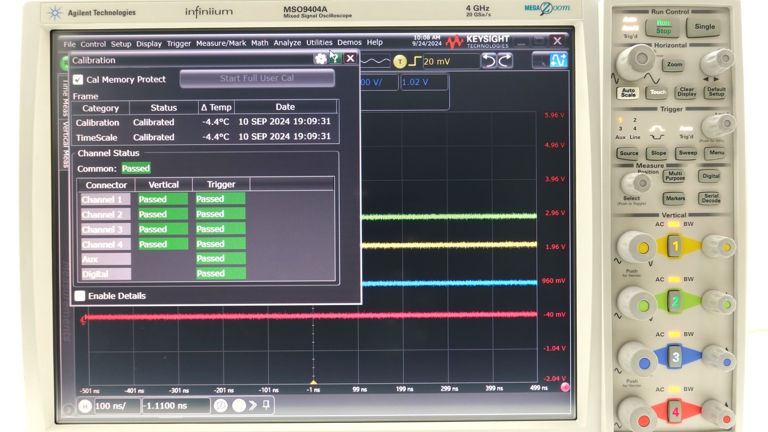Image resolution: width=768 pixels, height=432 pixels.
Task: Click the red channel 4 ground marker
Action: [x=84, y=320]
